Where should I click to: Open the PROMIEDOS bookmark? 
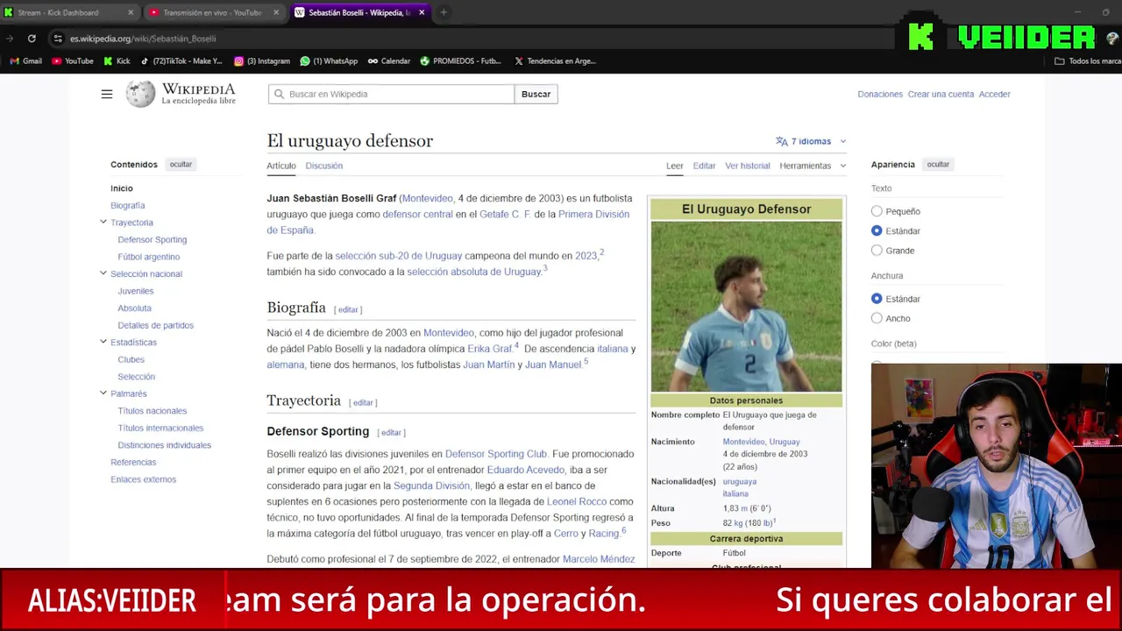[x=461, y=61]
